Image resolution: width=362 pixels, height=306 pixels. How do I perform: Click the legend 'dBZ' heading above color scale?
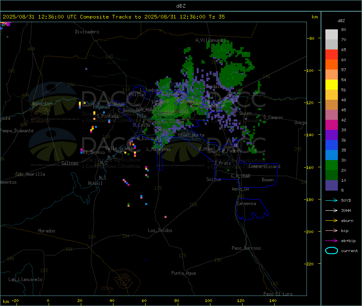click(x=341, y=21)
